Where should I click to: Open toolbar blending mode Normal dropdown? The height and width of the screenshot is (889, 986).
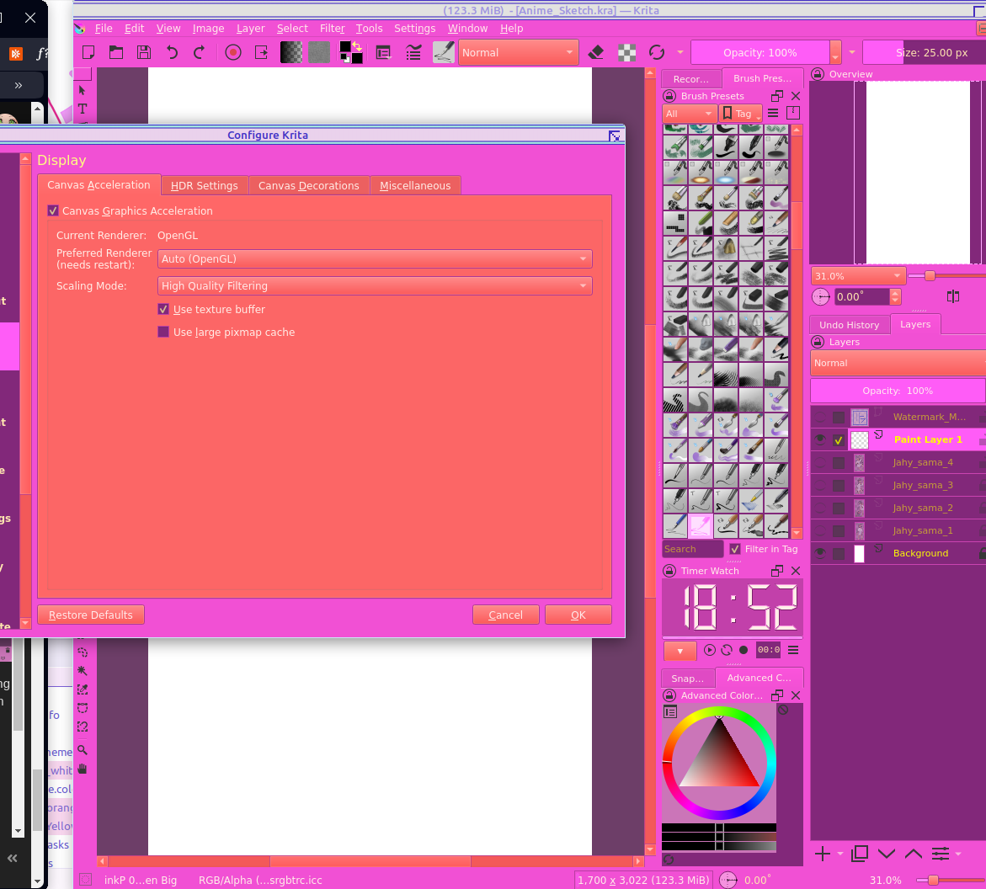tap(519, 53)
